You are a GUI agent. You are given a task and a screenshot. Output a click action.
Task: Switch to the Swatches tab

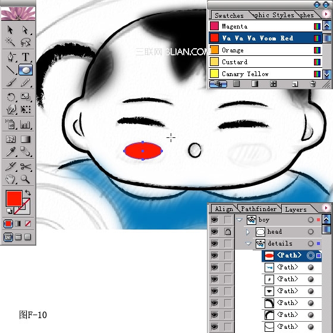(229, 15)
